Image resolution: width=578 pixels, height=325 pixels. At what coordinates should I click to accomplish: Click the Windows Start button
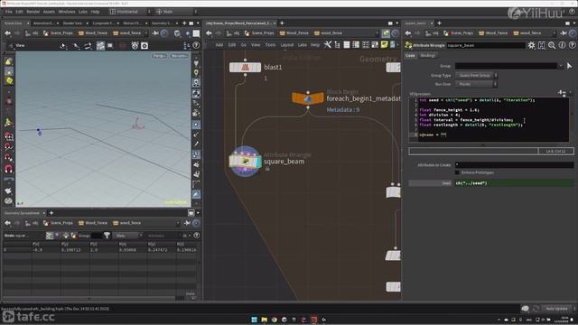click(255, 320)
